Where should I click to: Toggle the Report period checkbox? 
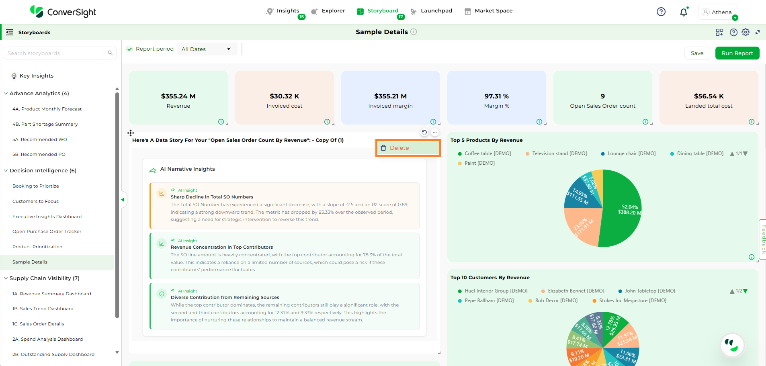click(x=129, y=49)
